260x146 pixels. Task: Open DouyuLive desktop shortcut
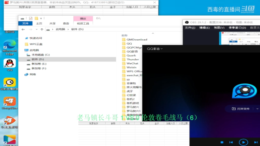point(9,103)
